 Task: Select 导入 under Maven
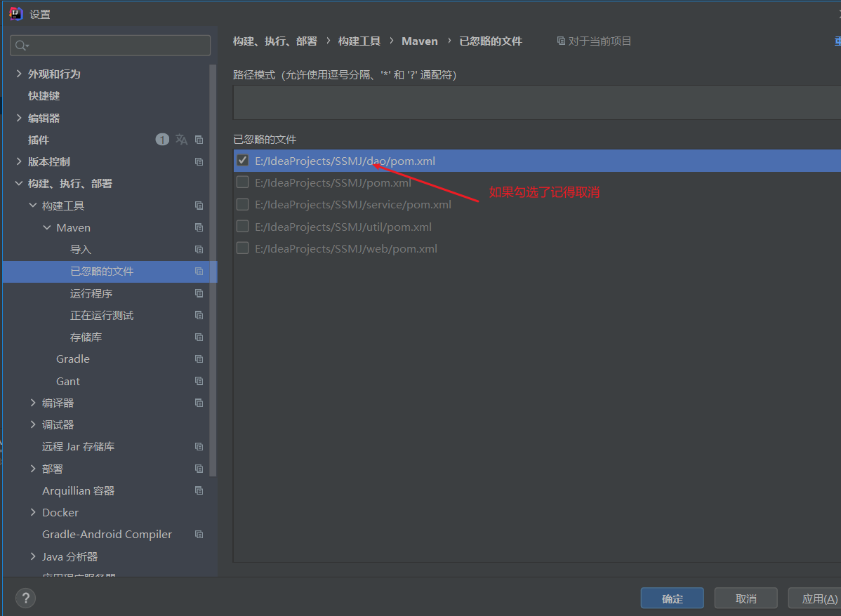[81, 249]
